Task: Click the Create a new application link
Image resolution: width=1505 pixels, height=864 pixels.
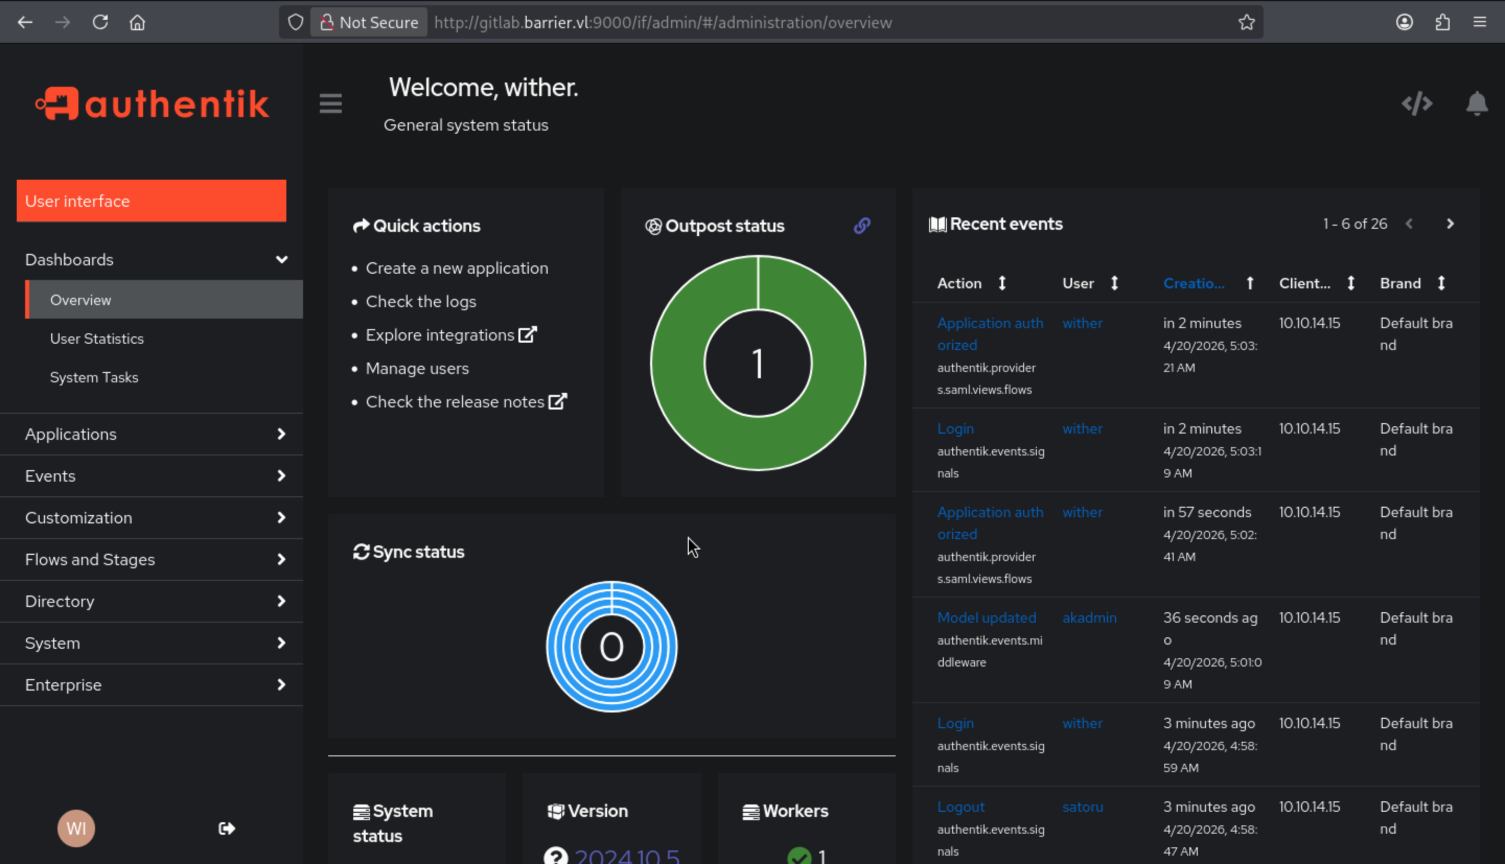Action: point(456,268)
